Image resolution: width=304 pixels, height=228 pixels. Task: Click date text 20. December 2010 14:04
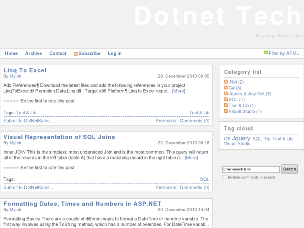pos(184,210)
